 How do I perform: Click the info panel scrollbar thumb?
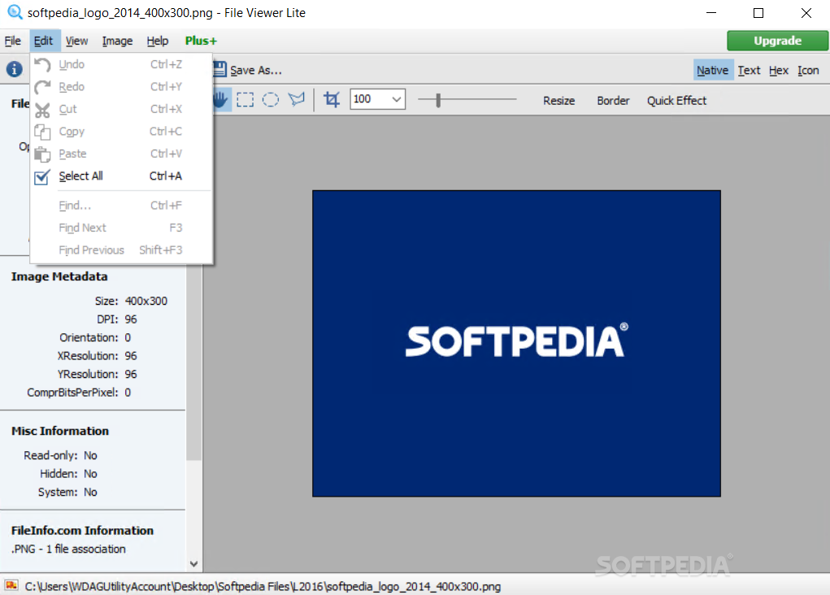(x=193, y=363)
